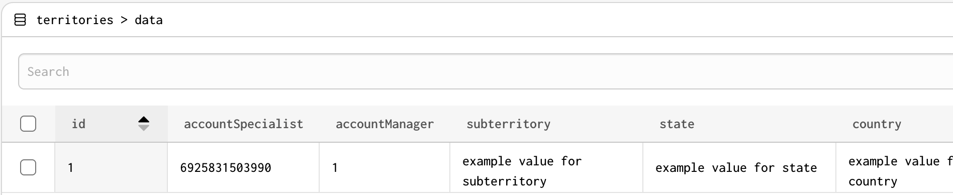This screenshot has width=953, height=195.
Task: Click the ascending sort arrow on id
Action: 144,120
